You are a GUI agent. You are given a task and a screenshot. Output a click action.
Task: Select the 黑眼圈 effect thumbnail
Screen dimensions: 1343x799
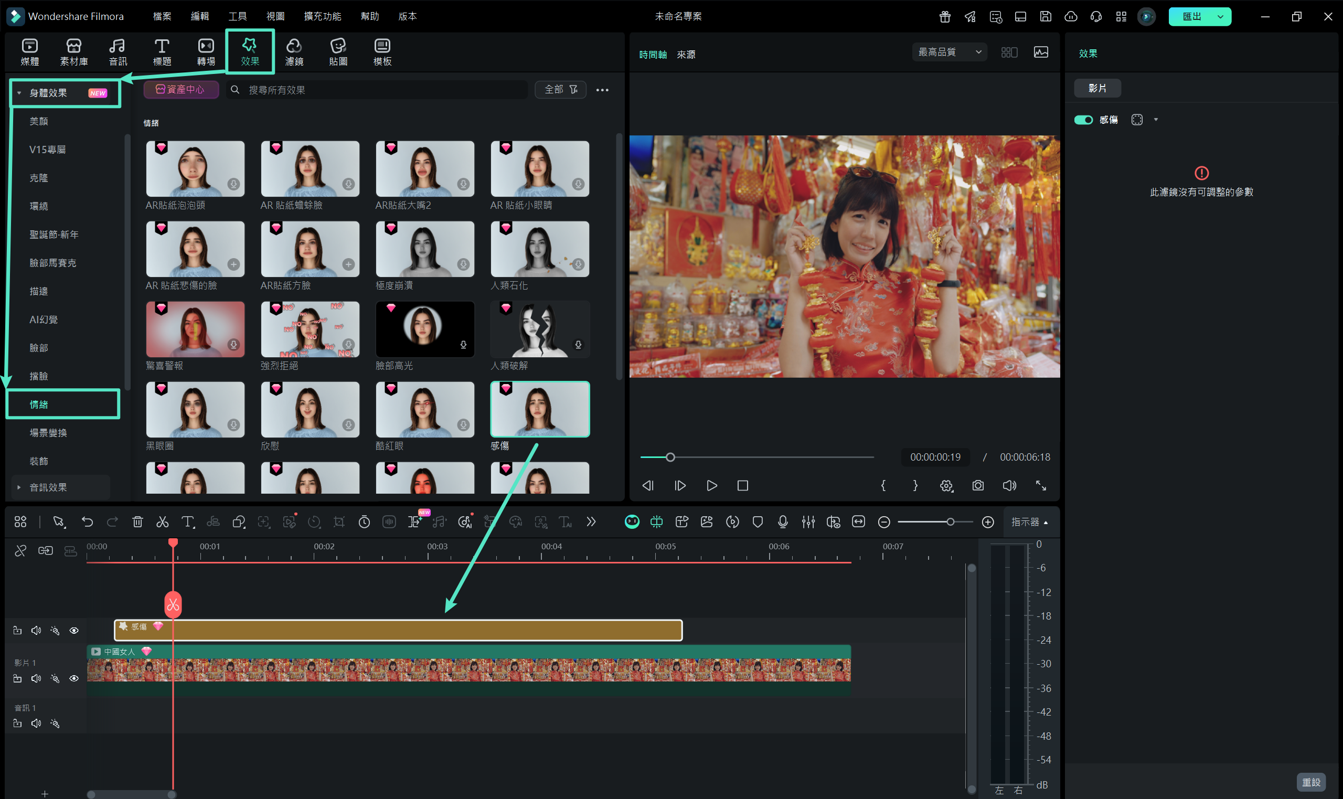pyautogui.click(x=195, y=409)
